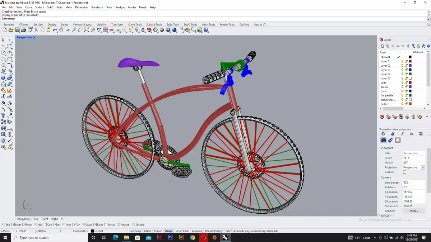
Task: Switch to the Mesh Tools toolbar tab
Action: click(208, 25)
